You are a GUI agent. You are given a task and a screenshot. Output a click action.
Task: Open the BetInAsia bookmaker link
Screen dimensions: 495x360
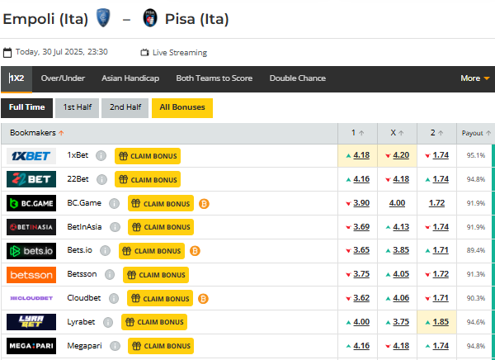[x=84, y=227]
